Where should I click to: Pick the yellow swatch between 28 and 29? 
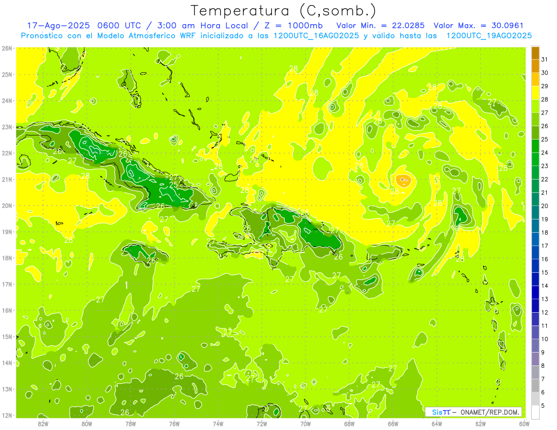(535, 93)
